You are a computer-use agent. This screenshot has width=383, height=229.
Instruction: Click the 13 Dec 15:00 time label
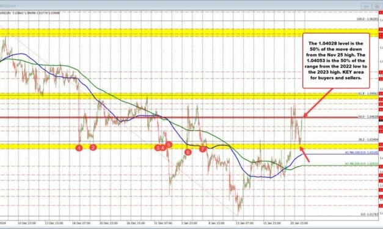(54, 223)
